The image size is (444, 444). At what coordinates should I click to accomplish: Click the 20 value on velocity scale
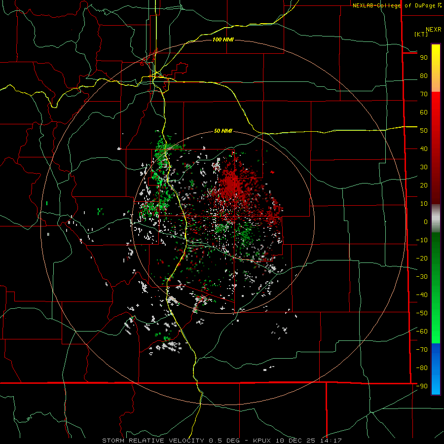pyautogui.click(x=424, y=185)
